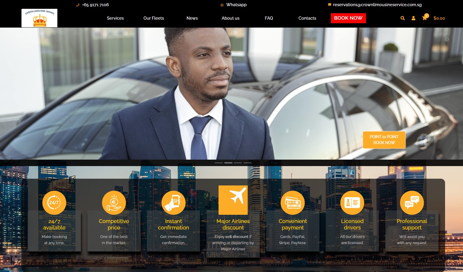Click the hero image of the chauffeur

point(231,94)
